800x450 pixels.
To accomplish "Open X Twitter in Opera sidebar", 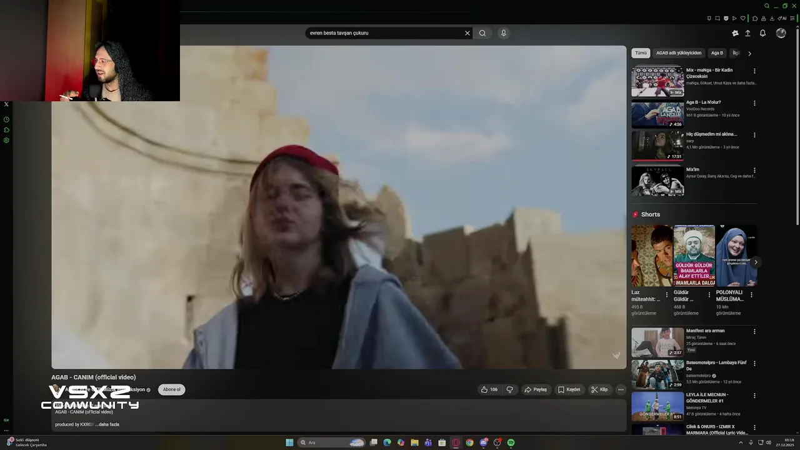I will pos(6,104).
